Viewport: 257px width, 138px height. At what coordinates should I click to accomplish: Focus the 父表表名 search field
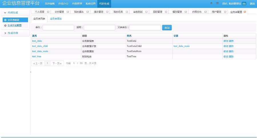pos(145,27)
